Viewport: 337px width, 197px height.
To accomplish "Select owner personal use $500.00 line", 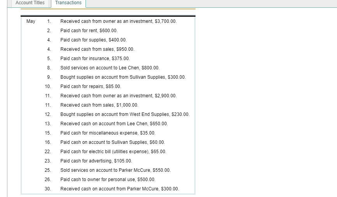I will click(x=108, y=180).
